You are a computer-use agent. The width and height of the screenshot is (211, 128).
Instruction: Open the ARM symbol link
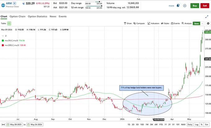pos(9,3)
